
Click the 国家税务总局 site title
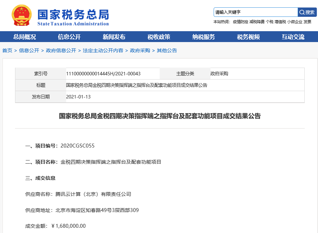[x=73, y=15]
